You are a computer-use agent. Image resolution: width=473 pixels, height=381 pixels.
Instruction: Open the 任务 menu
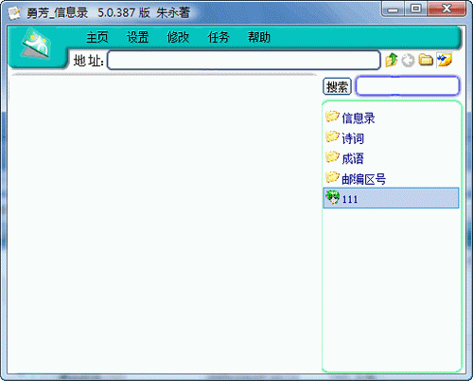coord(219,37)
